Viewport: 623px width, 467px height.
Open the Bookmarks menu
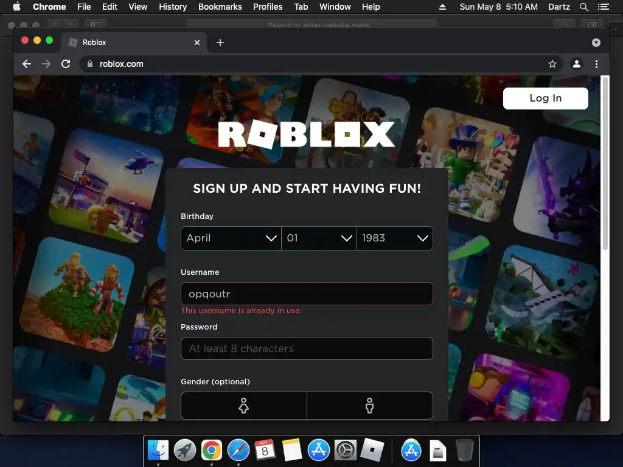[220, 7]
